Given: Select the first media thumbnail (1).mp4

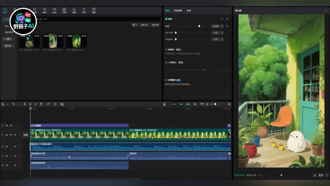Looking at the screenshot, I should point(29,41).
